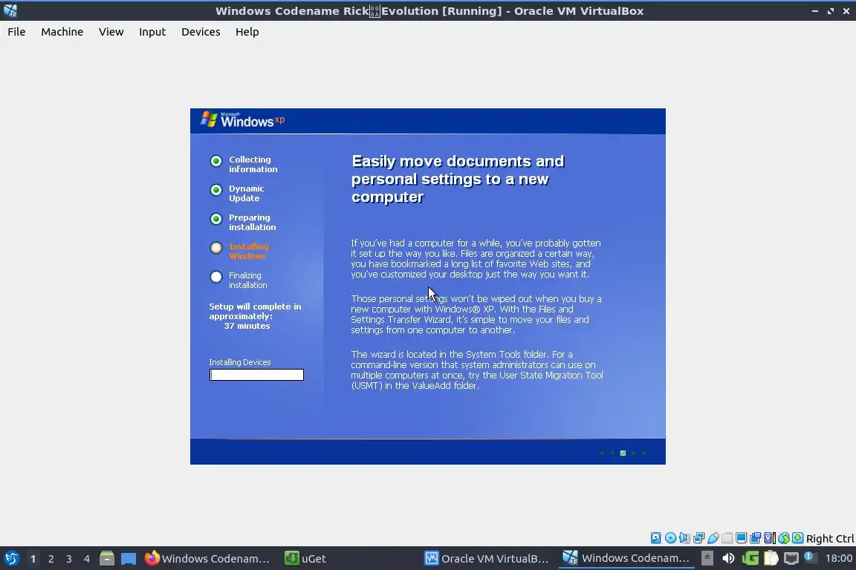Click the keyboard capture arrow icon
The image size is (856, 570).
click(x=797, y=538)
